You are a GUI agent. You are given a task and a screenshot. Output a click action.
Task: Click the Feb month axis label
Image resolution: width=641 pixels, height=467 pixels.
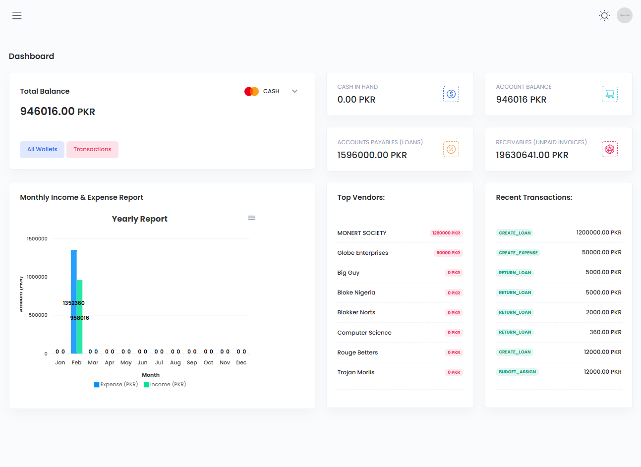point(76,362)
